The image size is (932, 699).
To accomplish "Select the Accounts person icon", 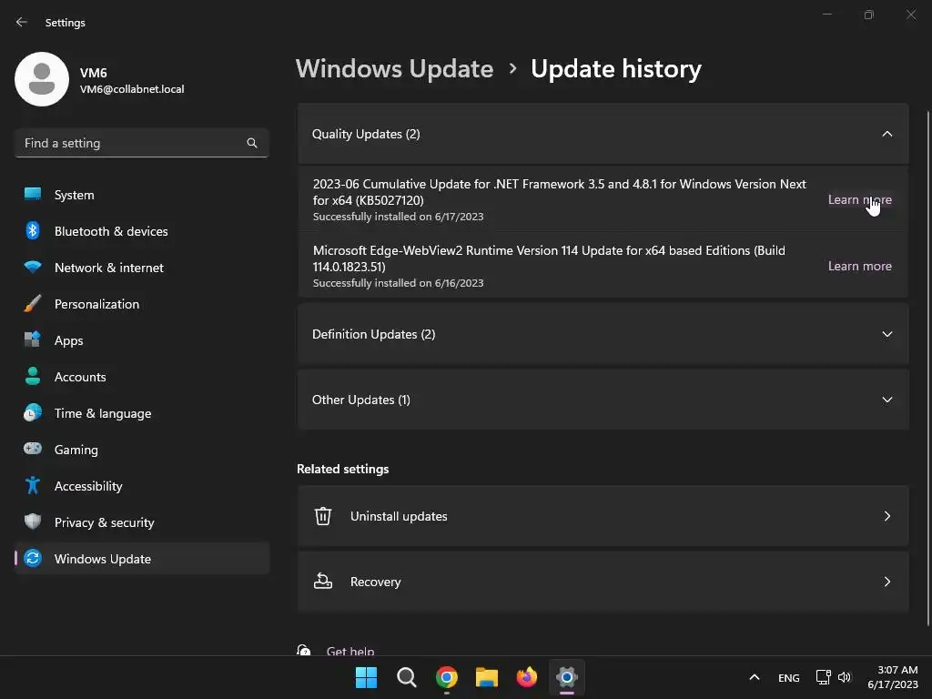I will (33, 376).
